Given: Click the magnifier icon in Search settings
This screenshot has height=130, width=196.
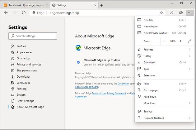Looking at the screenshot, I should [13, 36].
